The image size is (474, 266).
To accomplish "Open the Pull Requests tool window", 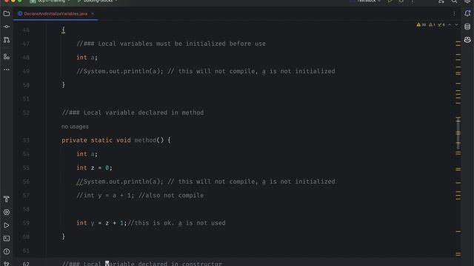I will pyautogui.click(x=7, y=40).
